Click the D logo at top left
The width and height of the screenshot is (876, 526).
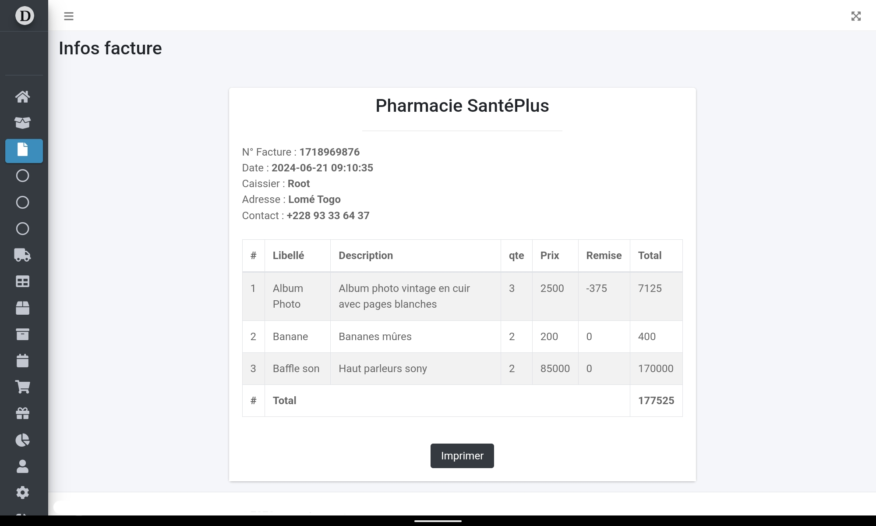(25, 16)
